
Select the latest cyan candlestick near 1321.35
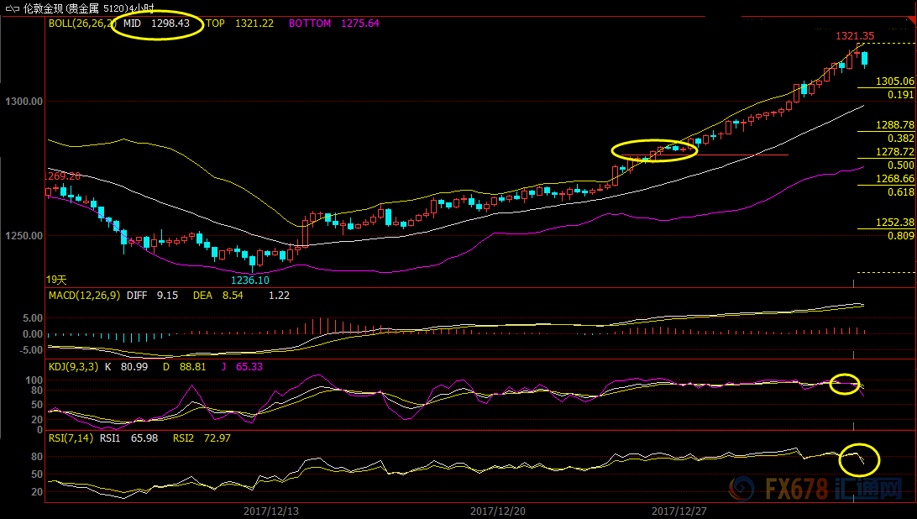tap(865, 58)
